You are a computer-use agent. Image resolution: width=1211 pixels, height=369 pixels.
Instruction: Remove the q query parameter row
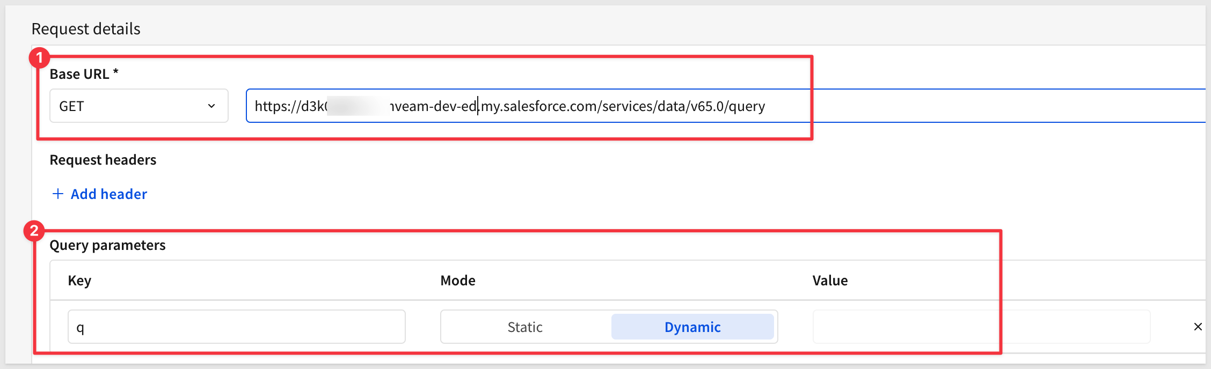tap(1198, 327)
